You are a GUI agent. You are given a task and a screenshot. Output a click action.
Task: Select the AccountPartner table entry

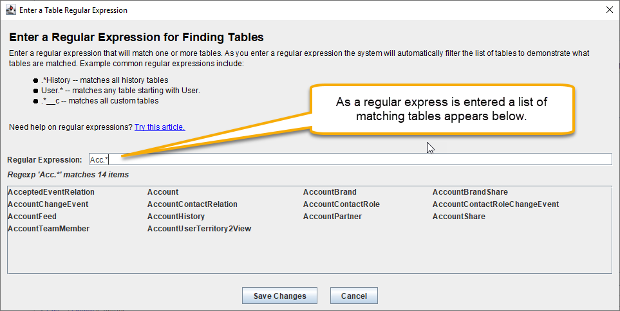(332, 217)
